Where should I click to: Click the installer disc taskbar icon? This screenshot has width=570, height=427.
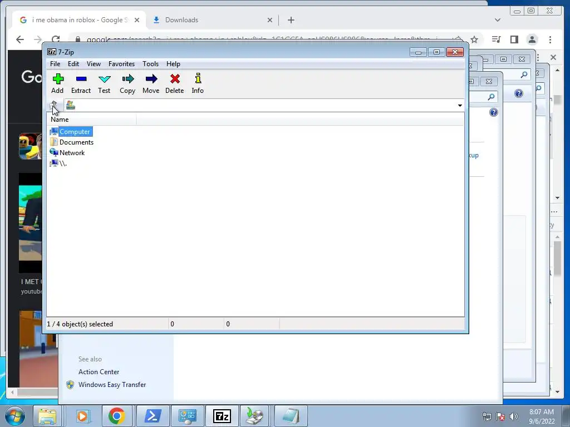click(x=254, y=416)
